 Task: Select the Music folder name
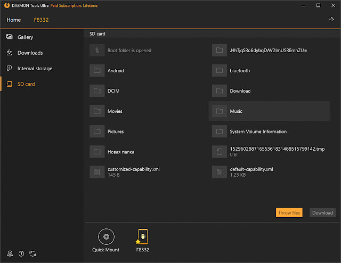tap(236, 111)
